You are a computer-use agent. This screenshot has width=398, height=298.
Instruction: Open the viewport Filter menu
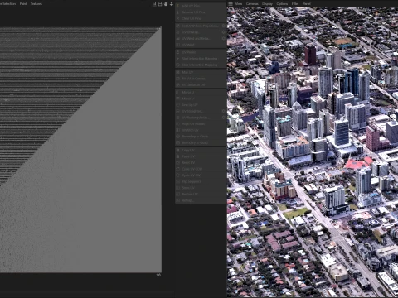coord(295,4)
